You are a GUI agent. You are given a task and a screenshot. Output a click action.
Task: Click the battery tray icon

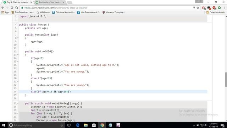pyautogui.click(x=198, y=125)
